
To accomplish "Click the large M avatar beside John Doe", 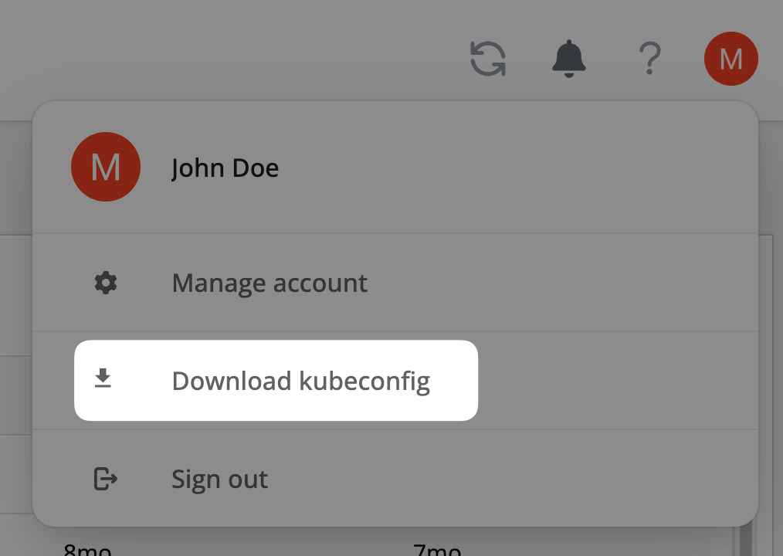I will pos(105,167).
